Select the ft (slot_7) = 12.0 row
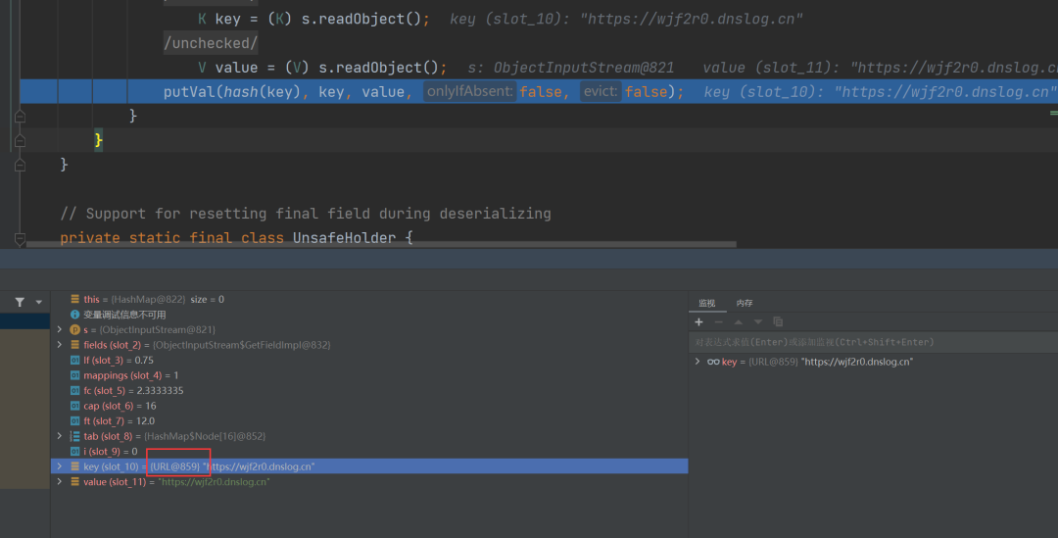 [369, 420]
